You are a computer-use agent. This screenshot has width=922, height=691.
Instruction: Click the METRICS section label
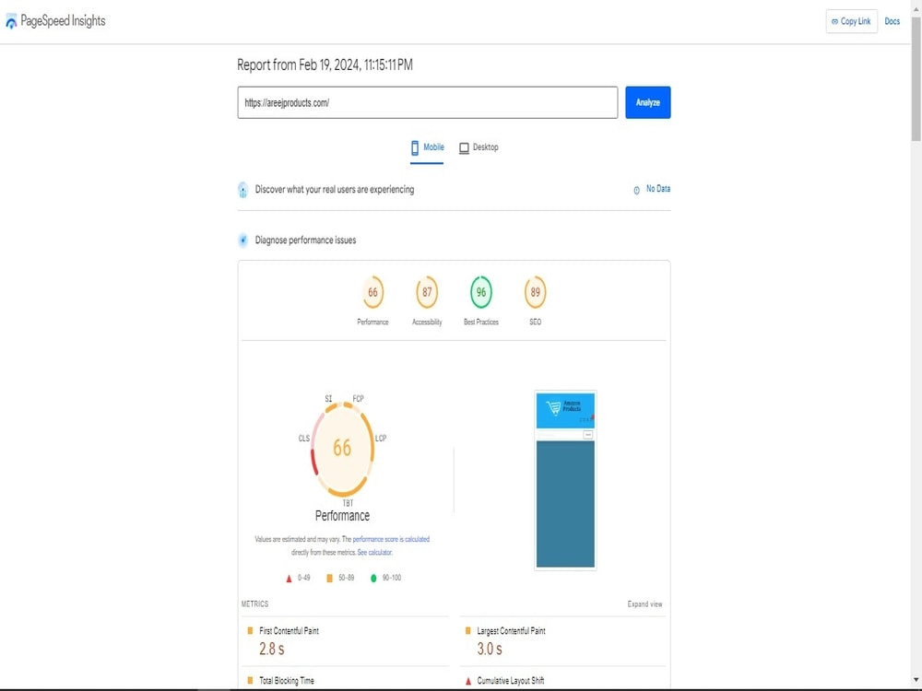[254, 604]
